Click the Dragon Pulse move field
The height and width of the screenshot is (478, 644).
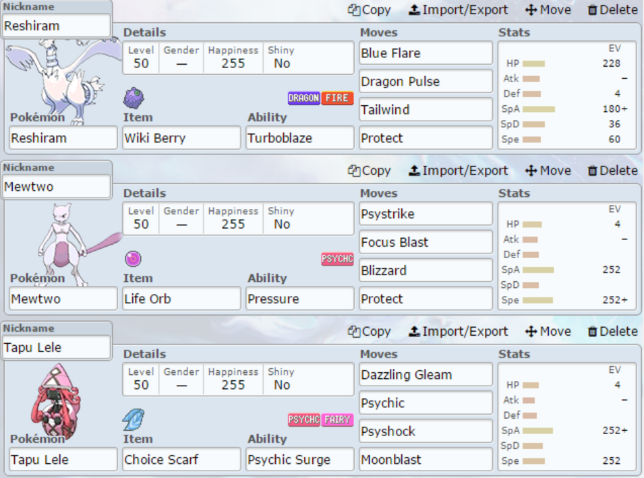click(426, 82)
